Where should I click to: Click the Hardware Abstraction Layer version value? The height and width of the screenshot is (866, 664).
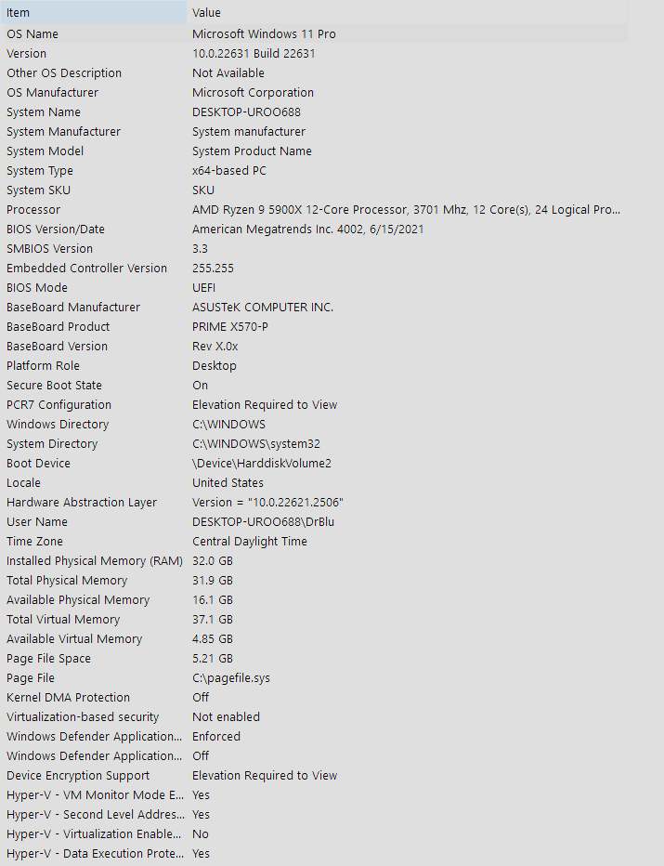(x=267, y=503)
